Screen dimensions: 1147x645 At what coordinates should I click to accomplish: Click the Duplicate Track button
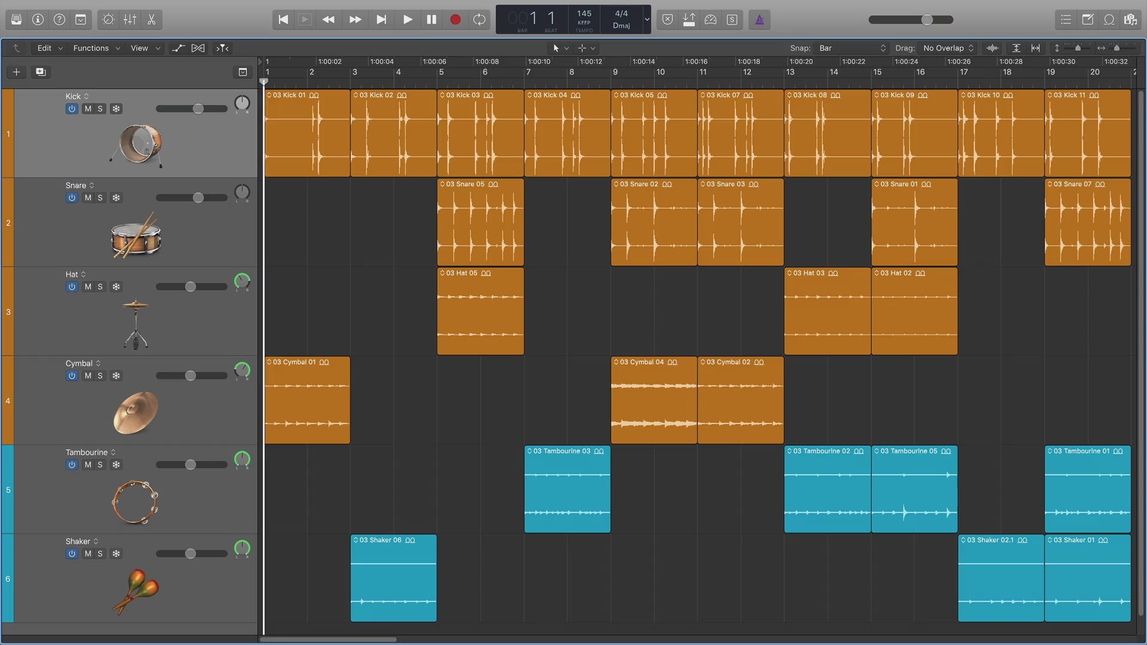[x=41, y=72]
